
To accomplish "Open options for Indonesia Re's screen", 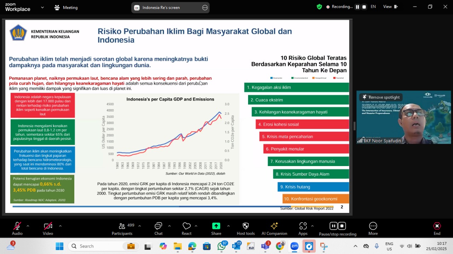I will tap(205, 7).
